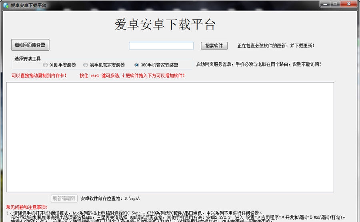
Task: Minimize the 爱卓安卓下载平台 window
Action: tap(325, 4)
